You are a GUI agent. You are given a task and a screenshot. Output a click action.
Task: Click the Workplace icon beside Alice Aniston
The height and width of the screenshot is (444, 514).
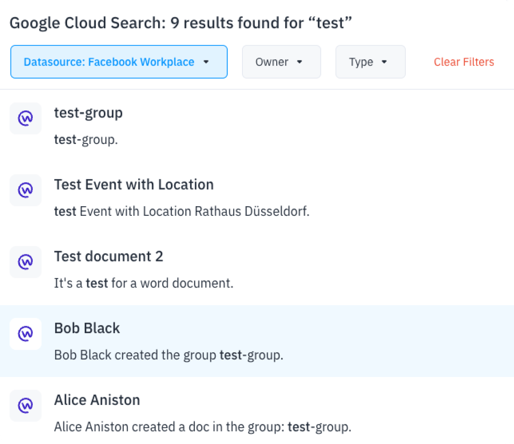25,406
